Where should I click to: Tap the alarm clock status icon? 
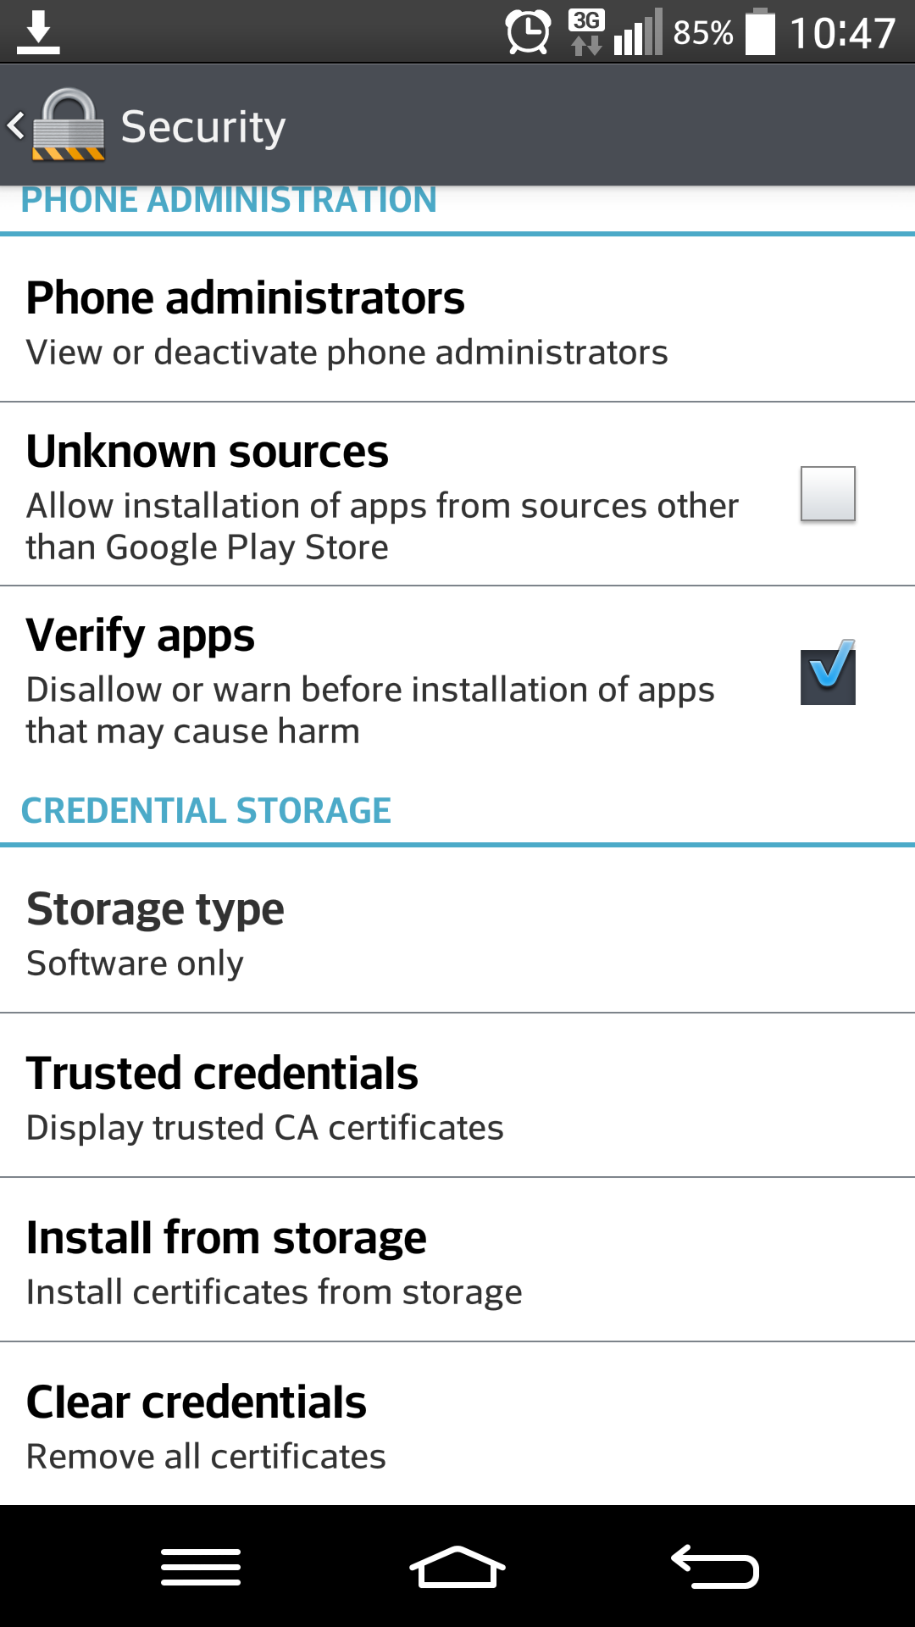pyautogui.click(x=528, y=33)
